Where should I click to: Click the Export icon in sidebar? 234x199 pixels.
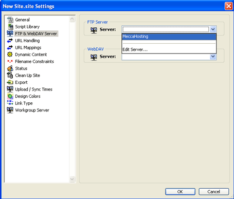[10, 82]
